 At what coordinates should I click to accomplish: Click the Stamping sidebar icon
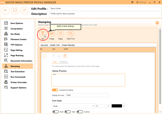(x=6, y=66)
